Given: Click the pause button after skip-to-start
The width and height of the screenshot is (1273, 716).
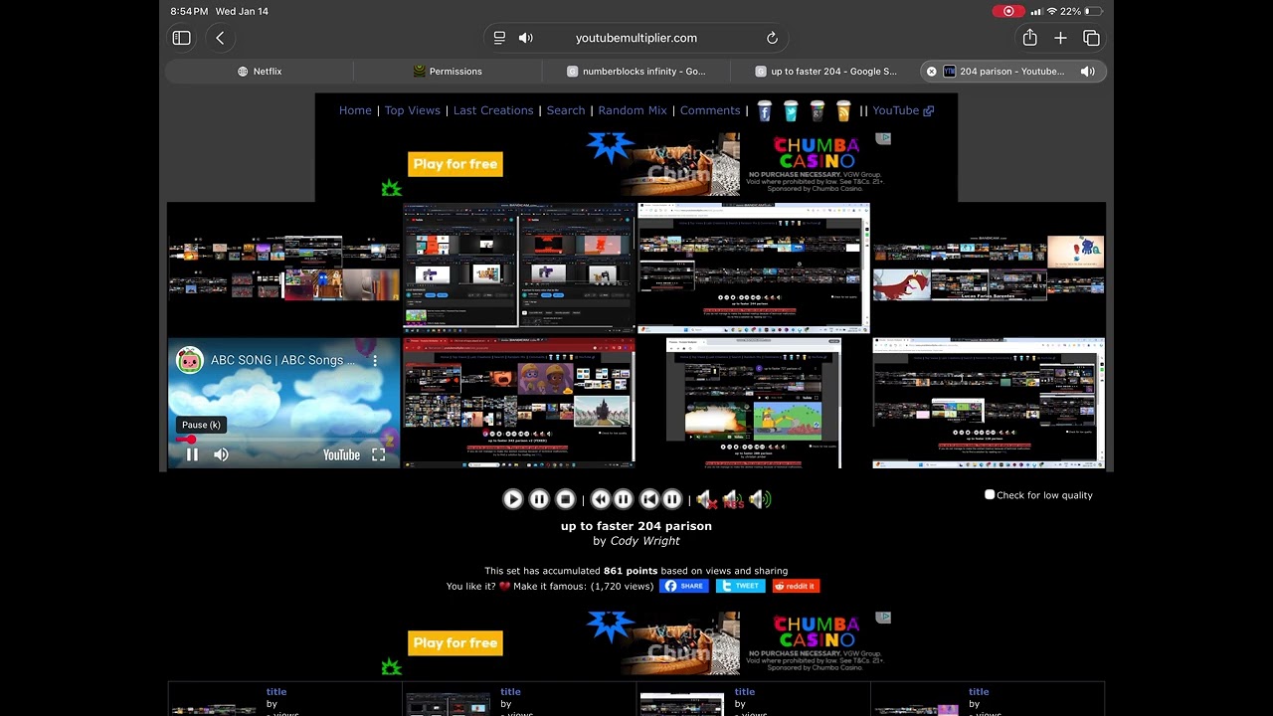Looking at the screenshot, I should point(672,499).
